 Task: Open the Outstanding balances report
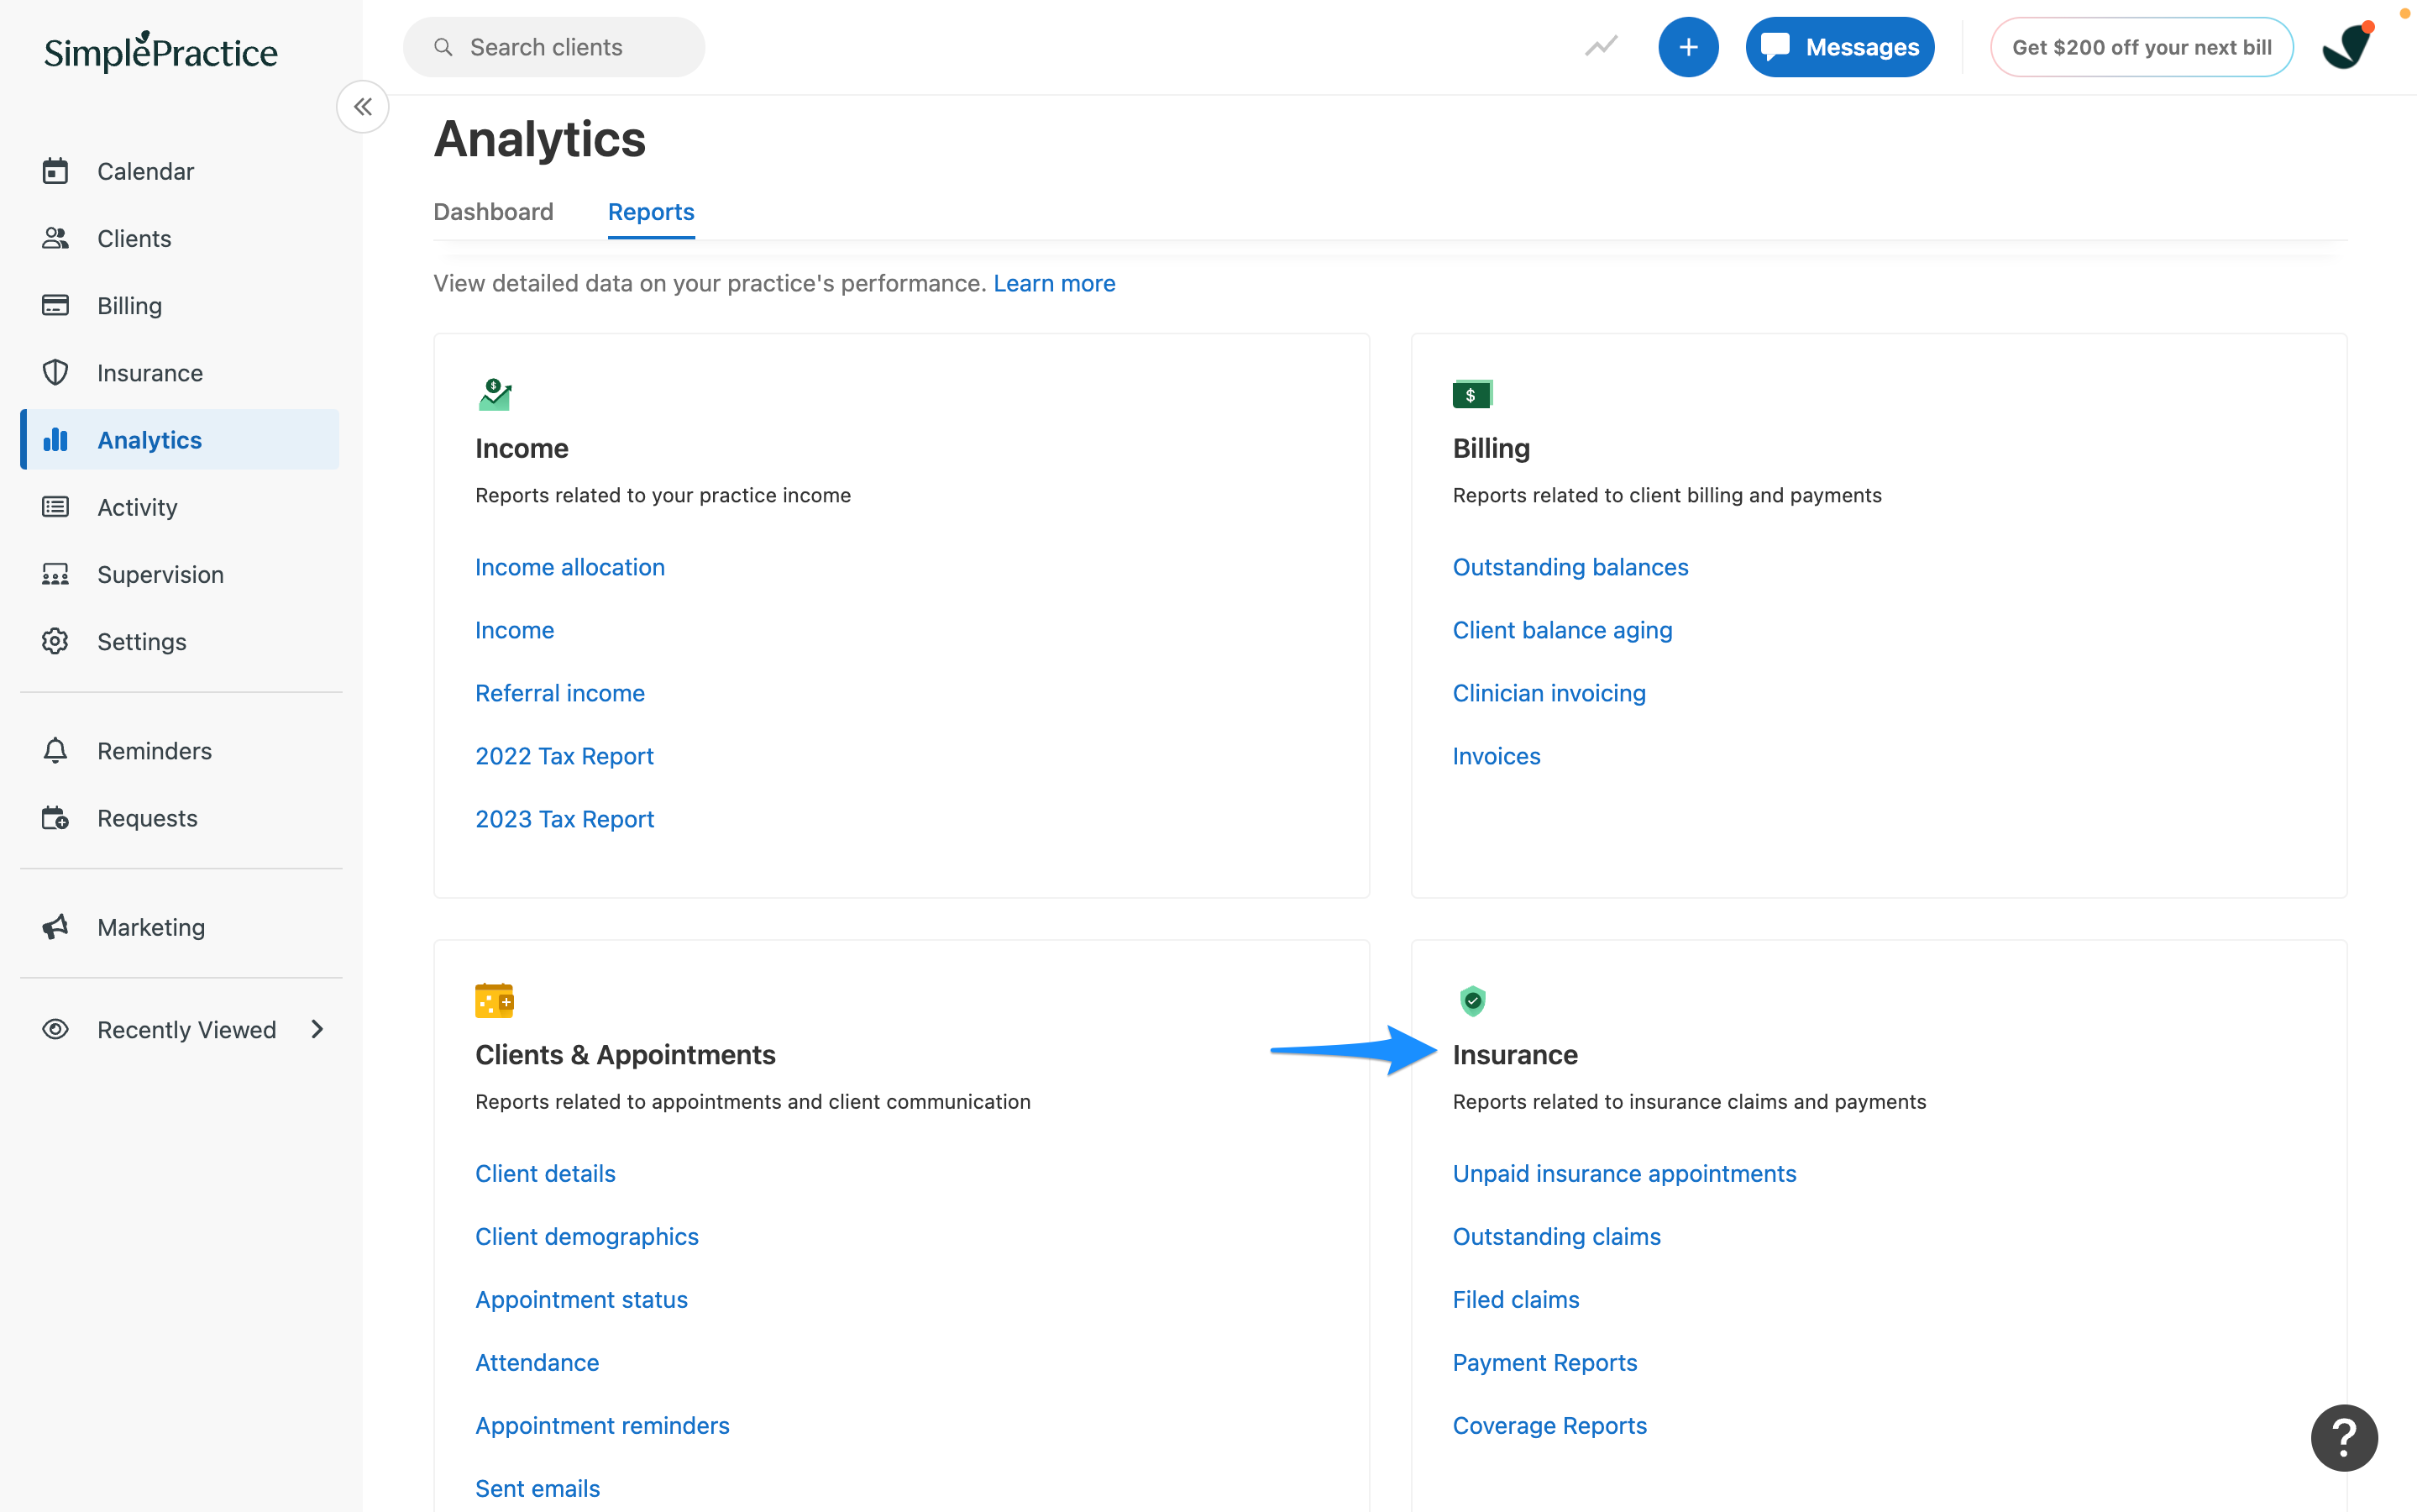click(1570, 567)
